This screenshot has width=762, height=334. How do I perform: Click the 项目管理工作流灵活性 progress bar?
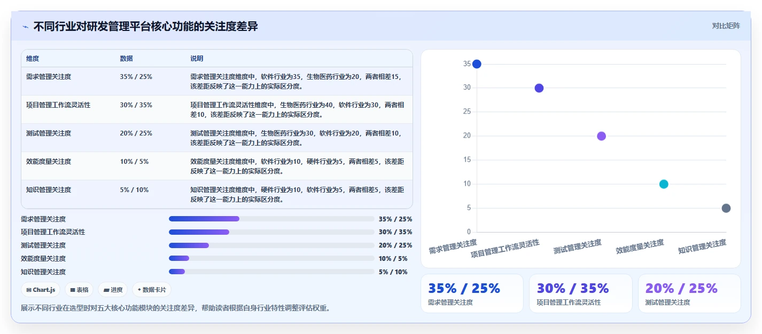tap(271, 232)
